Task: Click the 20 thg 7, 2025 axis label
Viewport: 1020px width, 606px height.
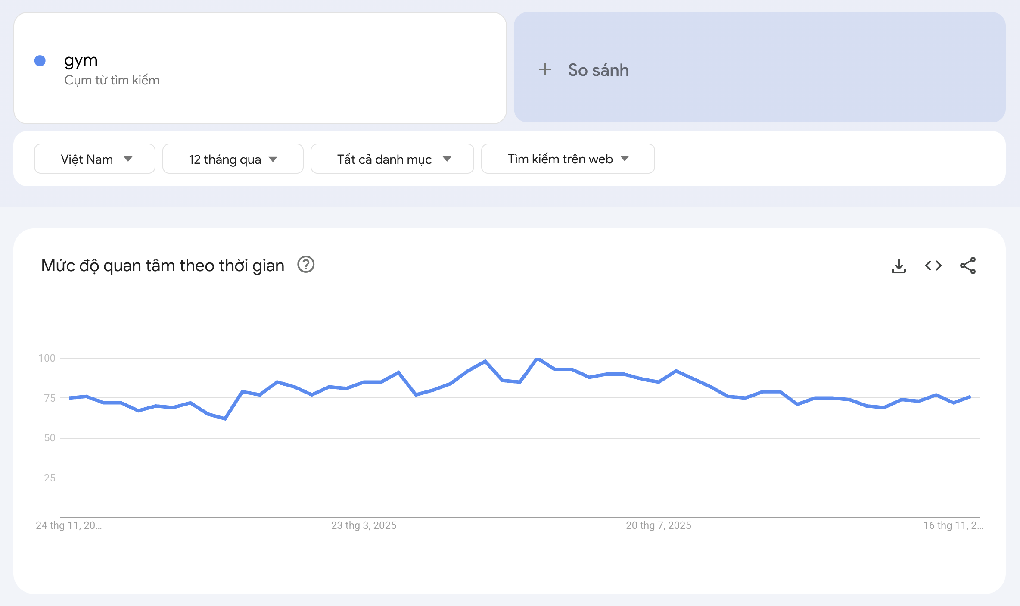Action: coord(658,525)
